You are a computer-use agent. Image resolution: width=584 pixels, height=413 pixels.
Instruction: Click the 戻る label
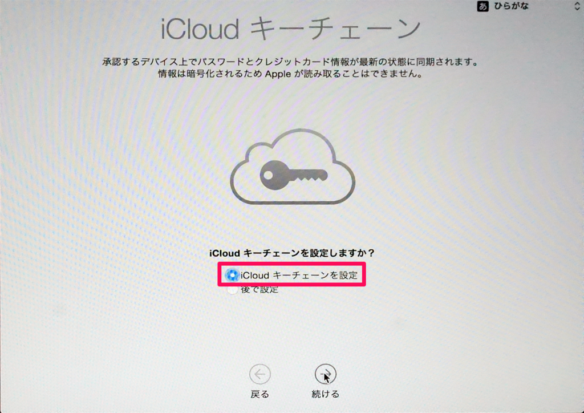pos(259,394)
